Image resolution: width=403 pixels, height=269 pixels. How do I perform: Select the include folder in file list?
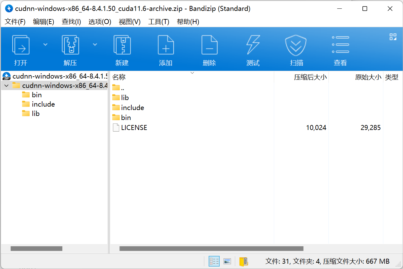(x=128, y=108)
